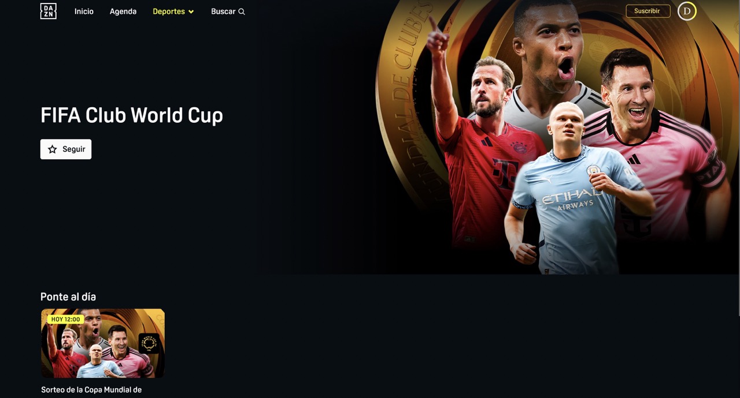Open the Sorteo draw video thumbnail
Viewport: 740px width, 398px height.
[x=103, y=343]
